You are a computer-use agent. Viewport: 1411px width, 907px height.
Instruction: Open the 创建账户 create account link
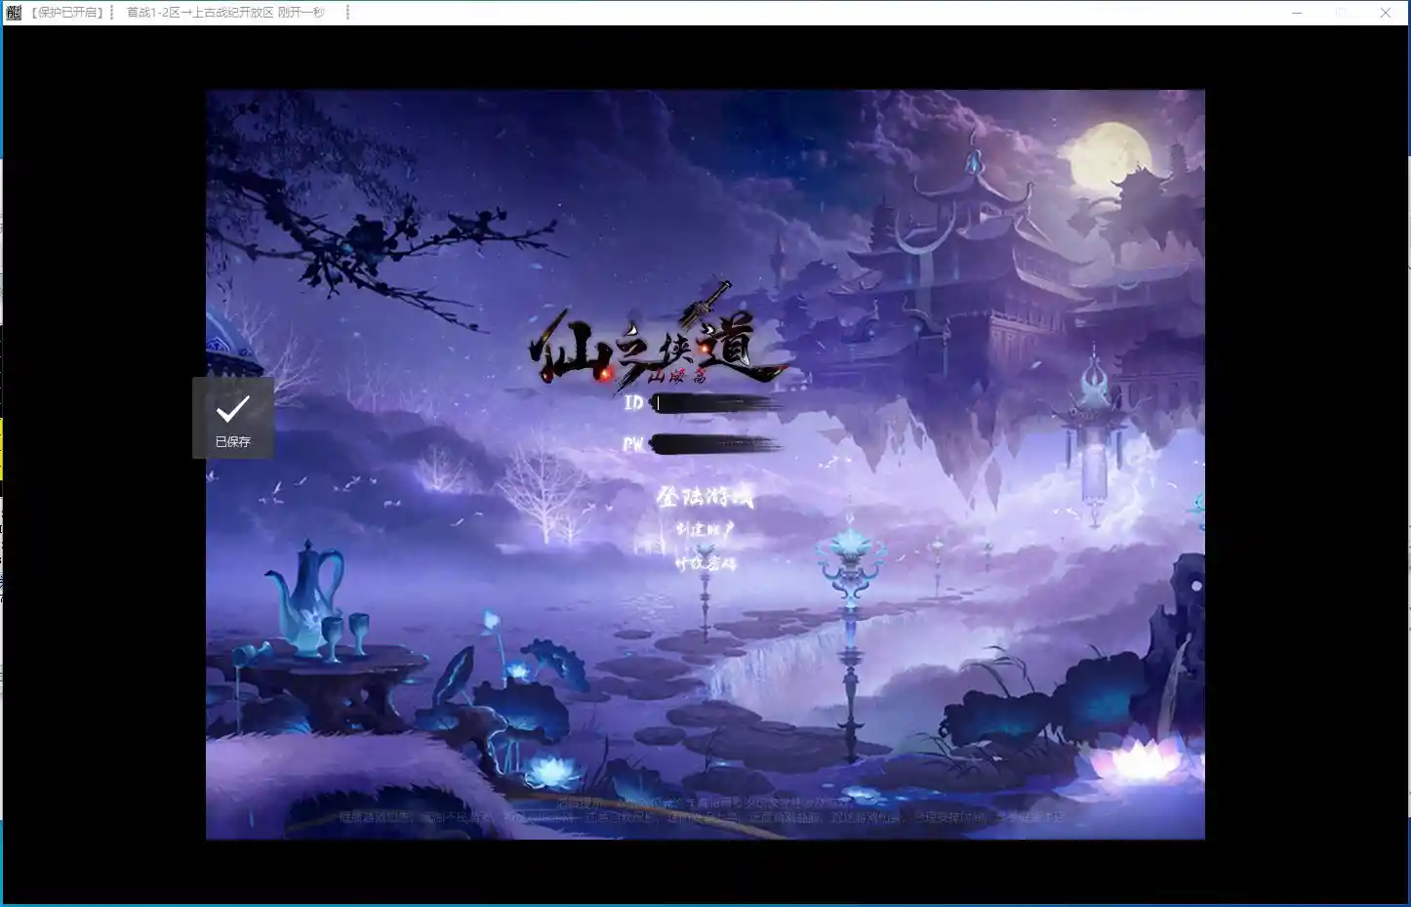tap(705, 529)
